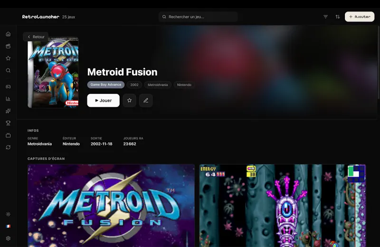The image size is (380, 247).
Task: Open favorites star icon in sidebar
Action: 8,58
